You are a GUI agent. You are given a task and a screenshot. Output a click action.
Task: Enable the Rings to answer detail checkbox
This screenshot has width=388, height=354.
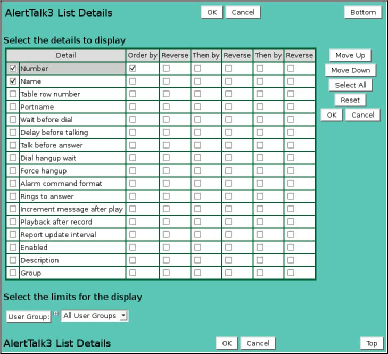coord(13,196)
